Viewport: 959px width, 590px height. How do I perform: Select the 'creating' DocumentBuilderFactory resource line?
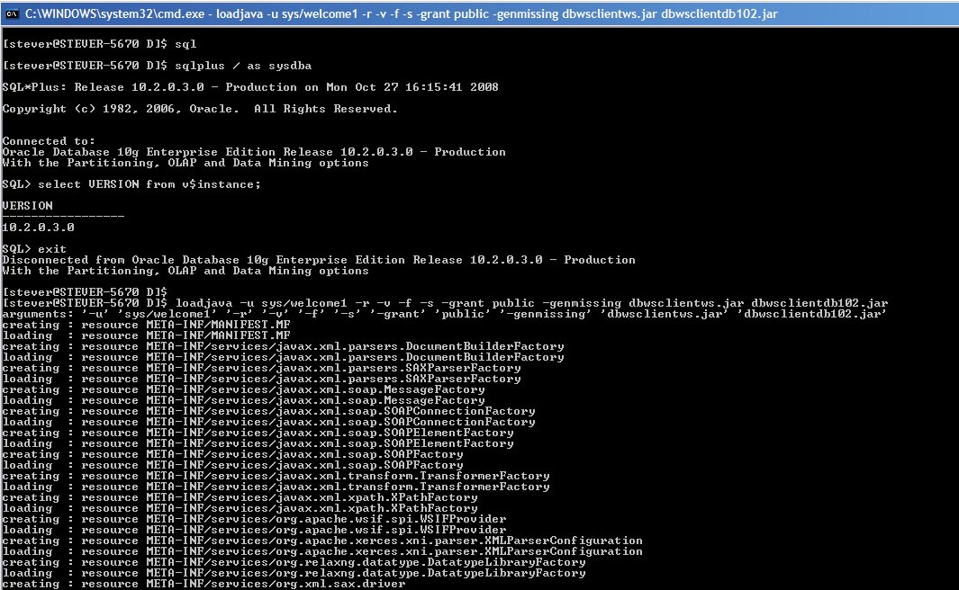pyautogui.click(x=283, y=346)
